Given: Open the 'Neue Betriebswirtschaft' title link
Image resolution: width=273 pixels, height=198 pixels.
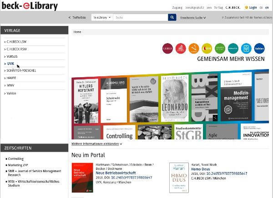Looking at the screenshot, I should point(116,173).
